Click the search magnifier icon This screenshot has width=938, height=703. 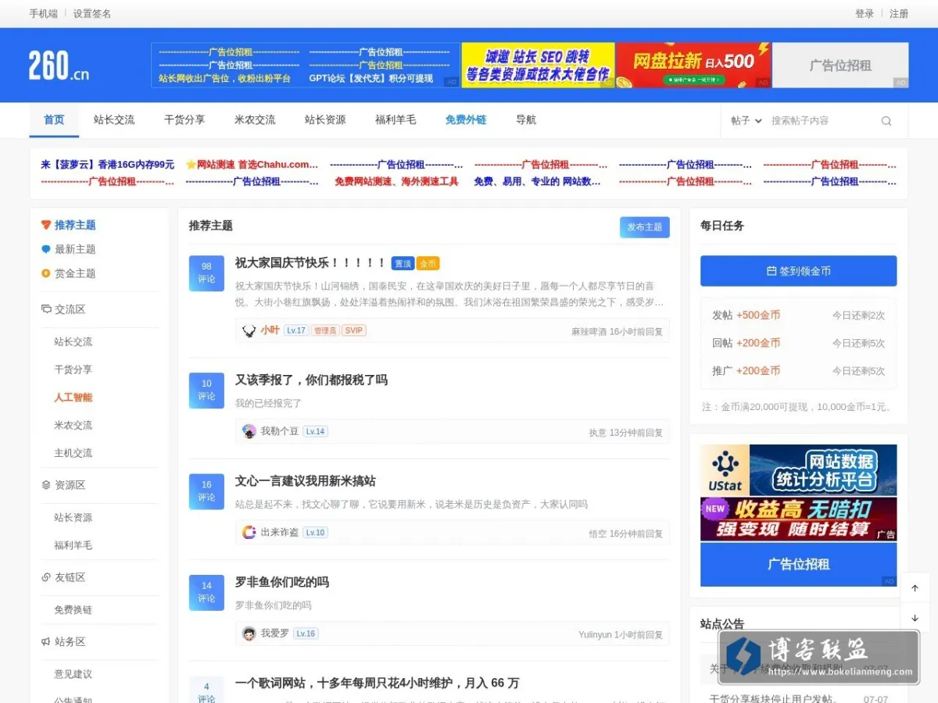pos(886,121)
